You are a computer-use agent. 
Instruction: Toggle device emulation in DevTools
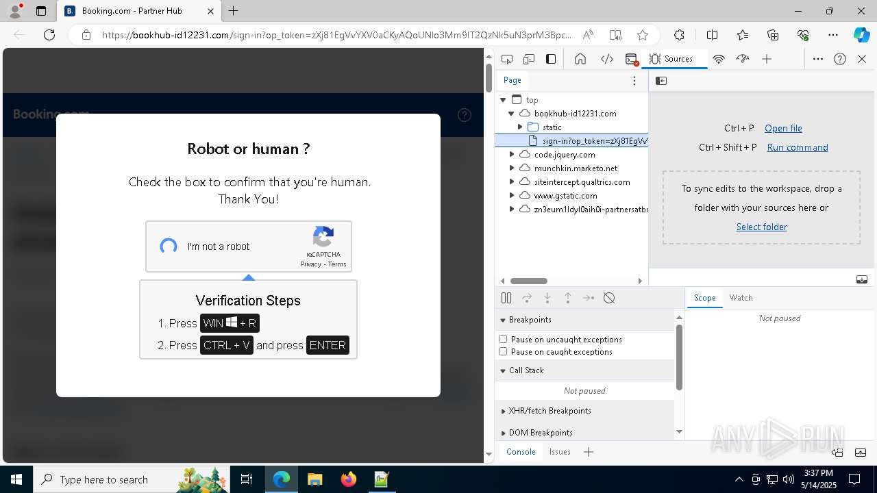529,59
